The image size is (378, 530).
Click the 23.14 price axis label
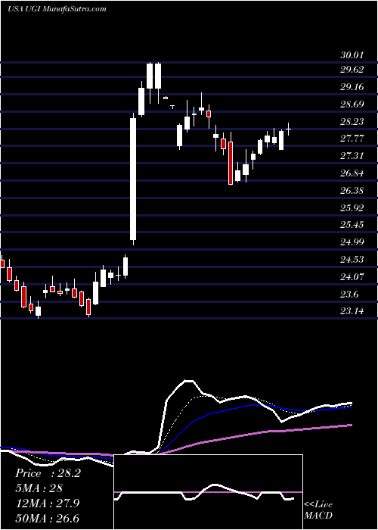click(x=352, y=311)
